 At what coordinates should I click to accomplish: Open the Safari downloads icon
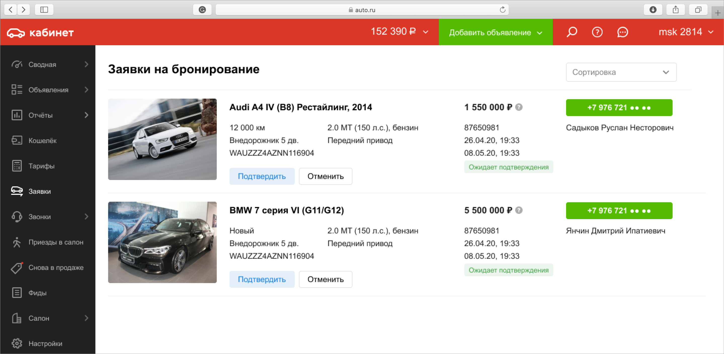pyautogui.click(x=653, y=10)
